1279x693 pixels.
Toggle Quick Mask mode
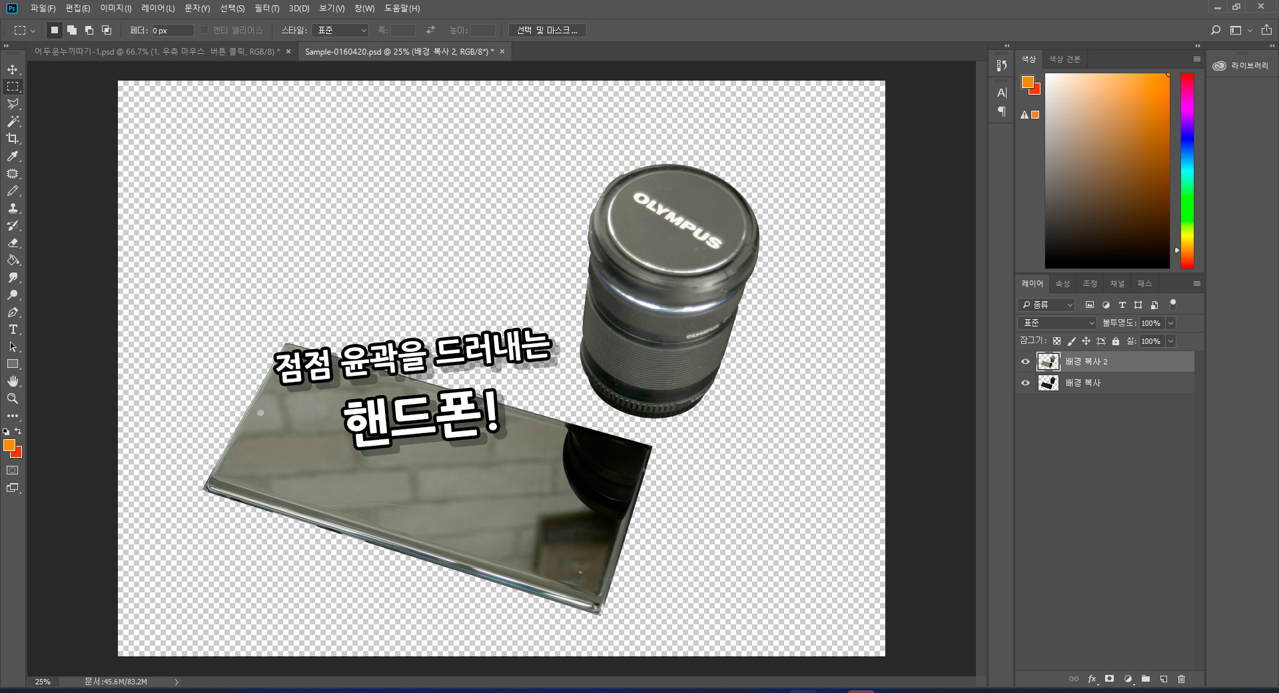13,470
